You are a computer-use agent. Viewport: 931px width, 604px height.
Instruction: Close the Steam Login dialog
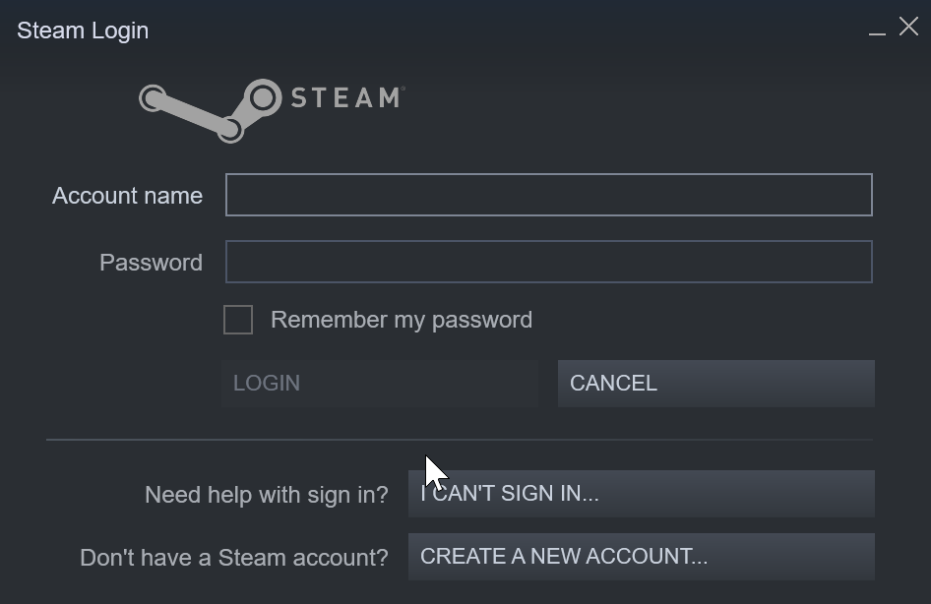(907, 27)
